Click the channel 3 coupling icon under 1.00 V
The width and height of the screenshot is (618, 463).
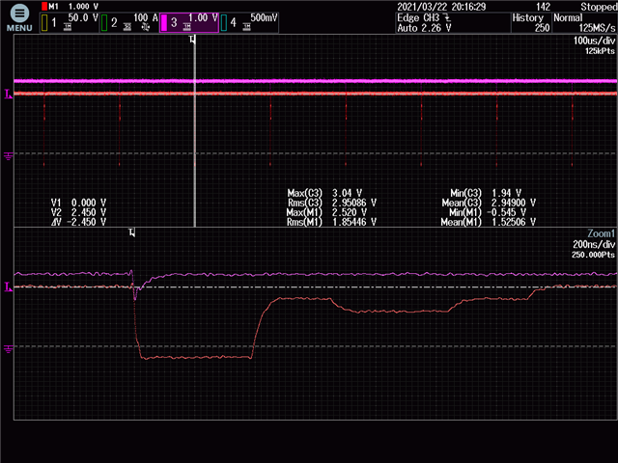(187, 27)
